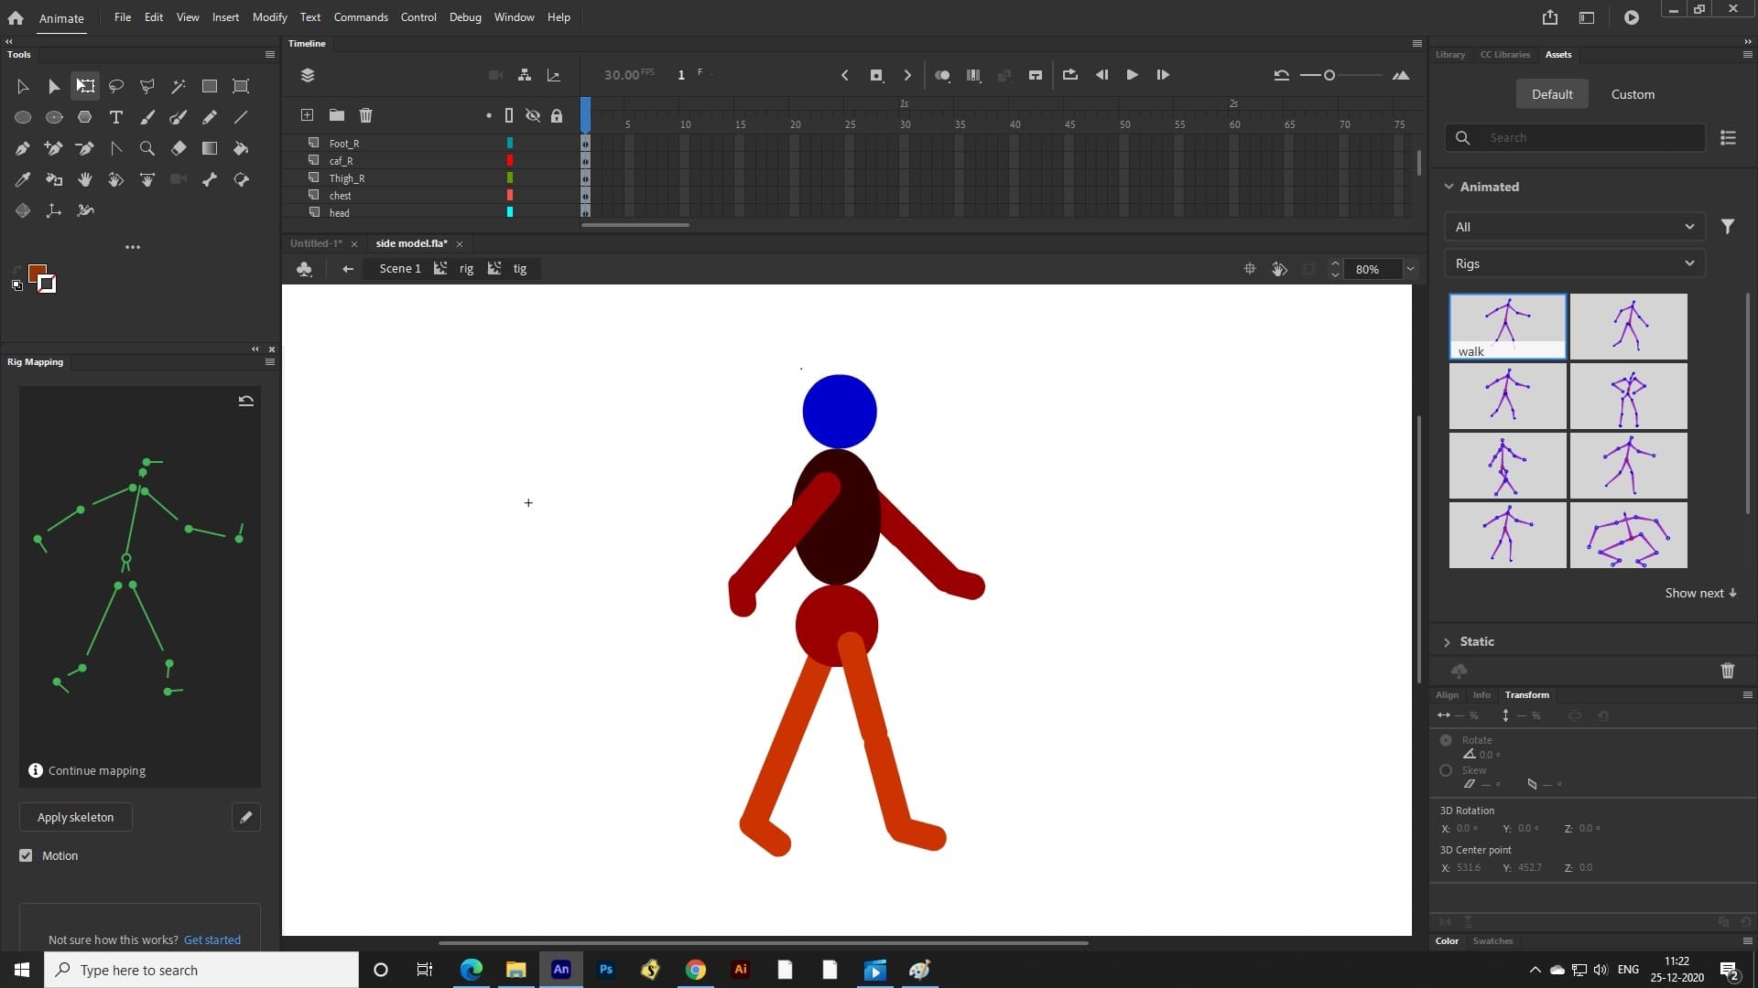Screen dimensions: 1758x988
Task: Open the All category dropdown
Action: [x=1575, y=227]
